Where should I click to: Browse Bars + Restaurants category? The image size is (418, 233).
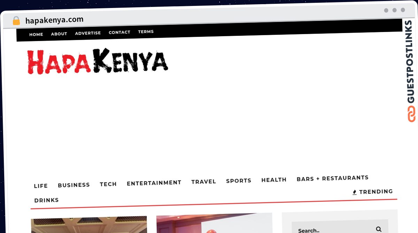[333, 178]
